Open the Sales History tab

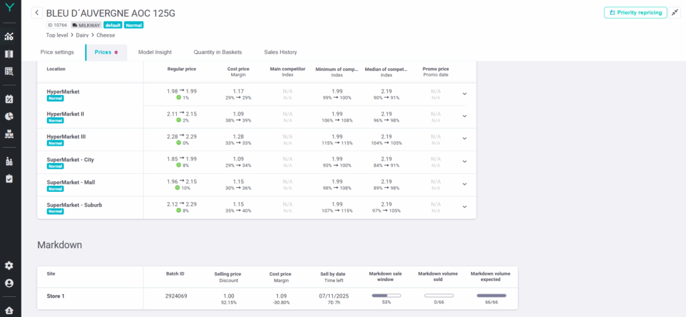click(280, 52)
